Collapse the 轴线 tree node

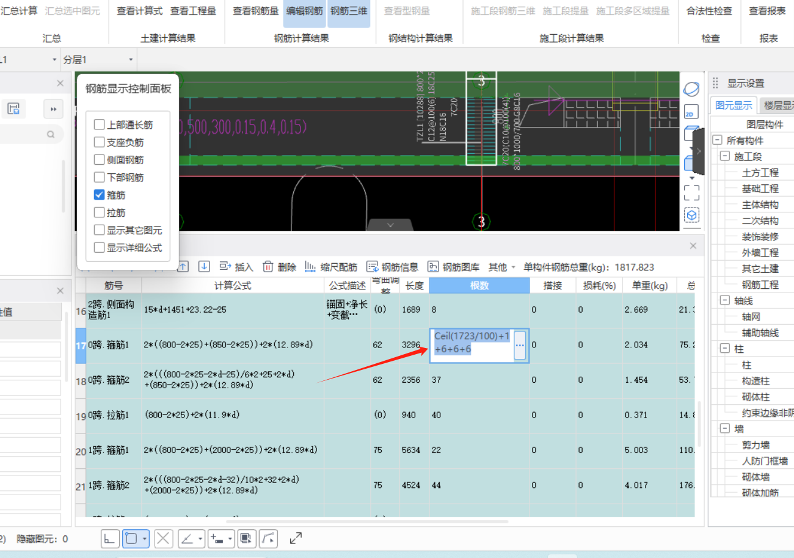pos(725,300)
